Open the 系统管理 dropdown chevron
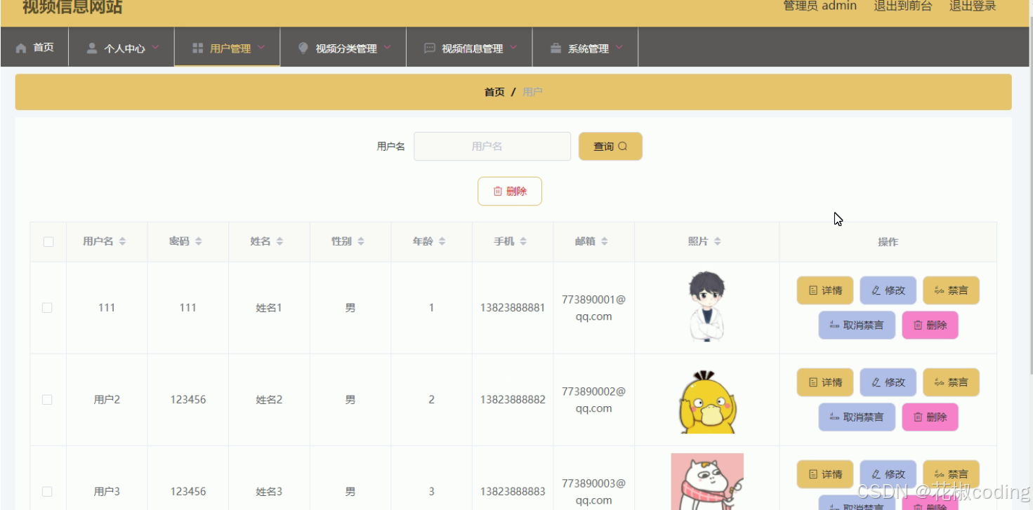 click(619, 47)
